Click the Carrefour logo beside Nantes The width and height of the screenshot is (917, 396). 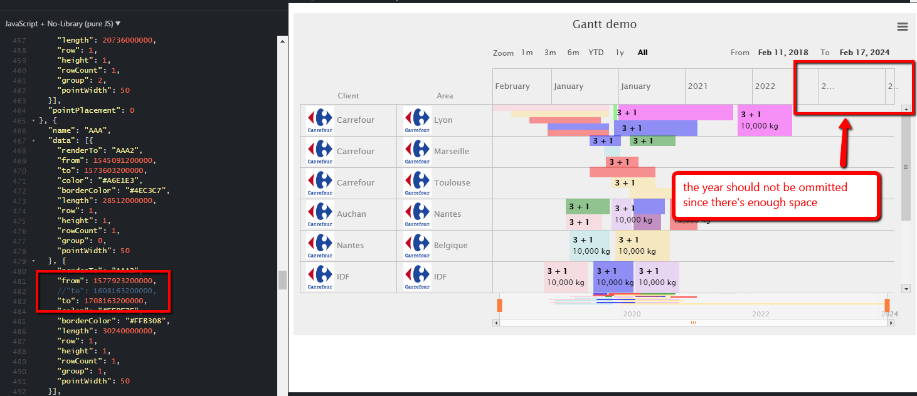coord(416,214)
